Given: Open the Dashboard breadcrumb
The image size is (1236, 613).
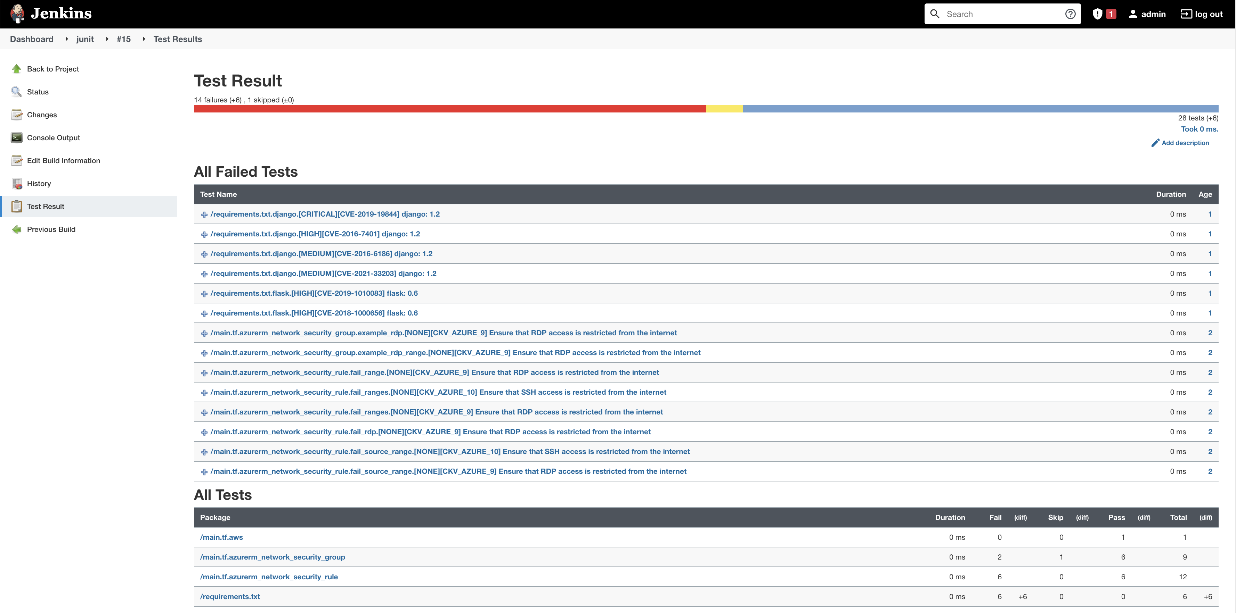Looking at the screenshot, I should [32, 39].
